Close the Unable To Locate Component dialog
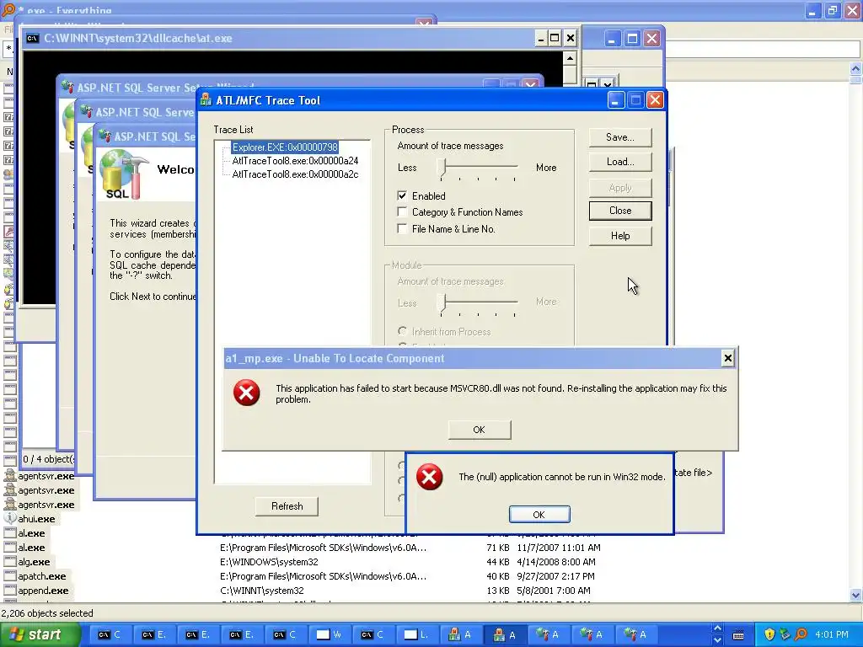 point(727,358)
